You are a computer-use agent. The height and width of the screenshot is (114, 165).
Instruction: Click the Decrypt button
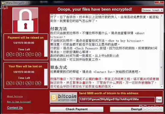(x=136, y=109)
